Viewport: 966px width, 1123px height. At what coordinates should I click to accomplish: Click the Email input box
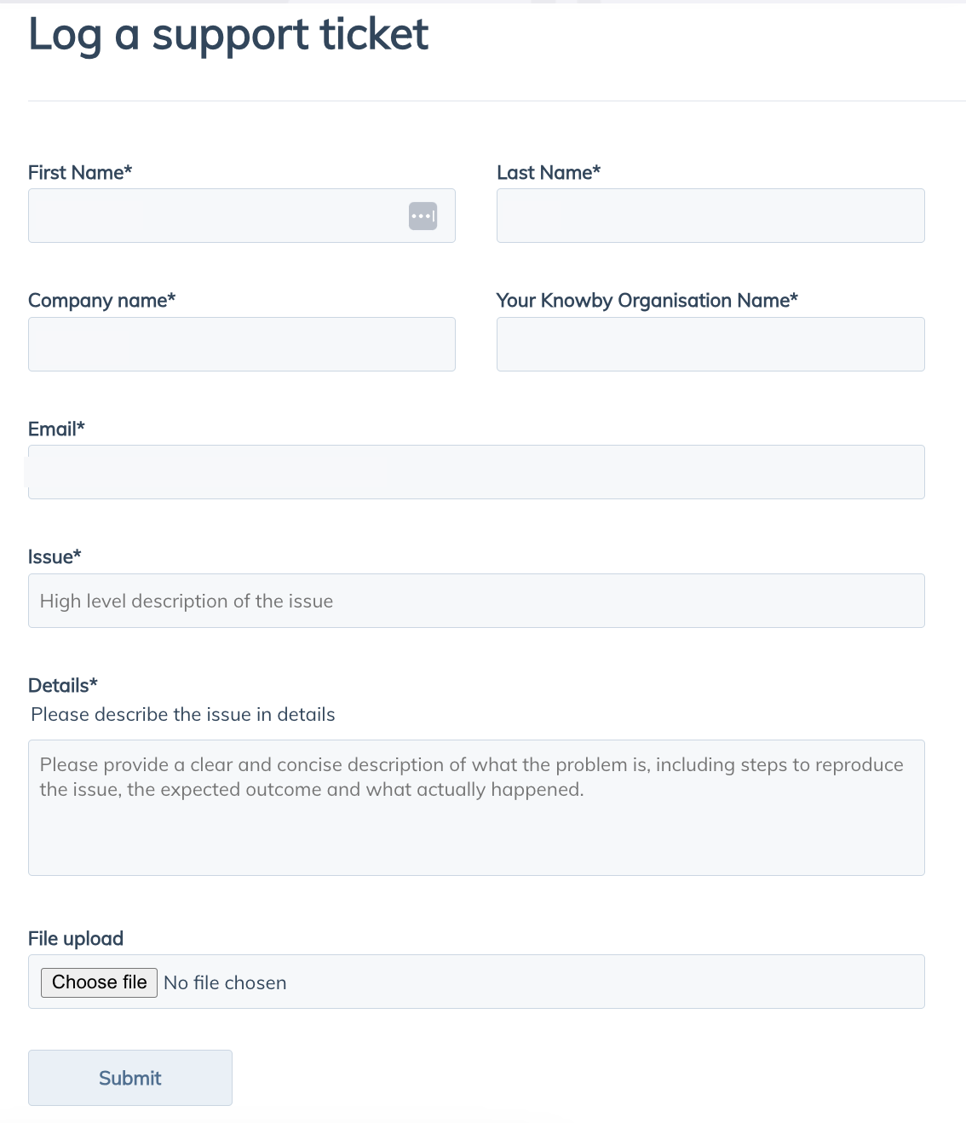pyautogui.click(x=476, y=472)
